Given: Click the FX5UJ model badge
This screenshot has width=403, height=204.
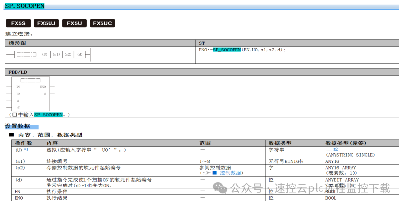Looking at the screenshot, I should (46, 23).
